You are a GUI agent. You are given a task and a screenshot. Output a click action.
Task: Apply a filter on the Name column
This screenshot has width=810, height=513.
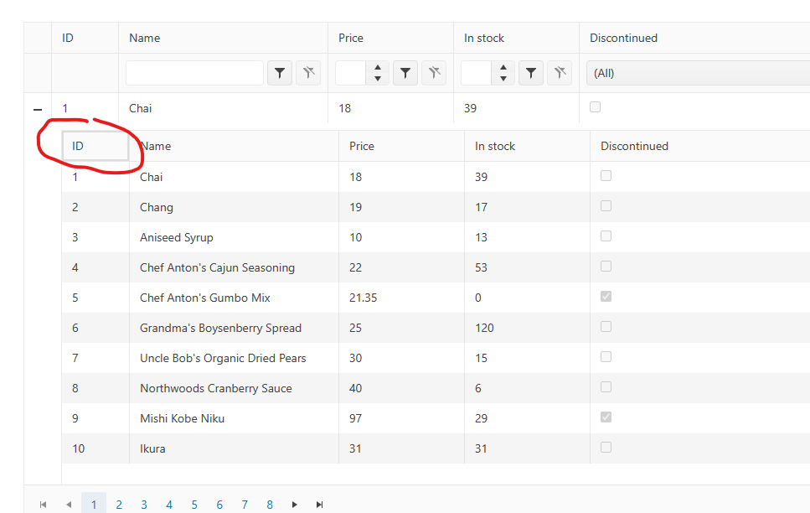coord(279,73)
